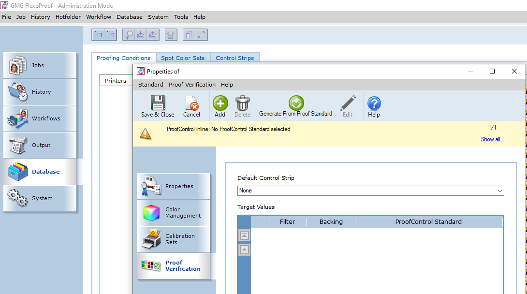Click the import (download) toolbar icon
527x294 pixels.
141,35
